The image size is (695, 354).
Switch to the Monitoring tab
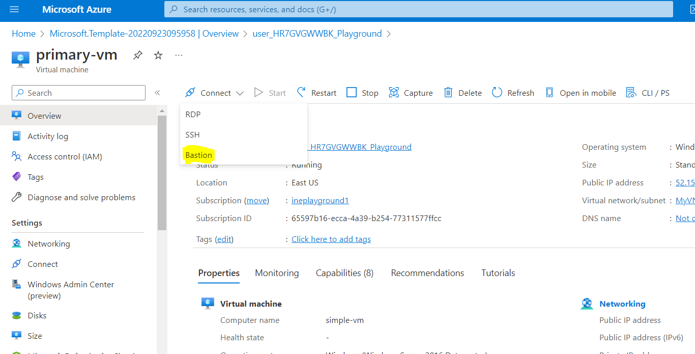coord(277,273)
